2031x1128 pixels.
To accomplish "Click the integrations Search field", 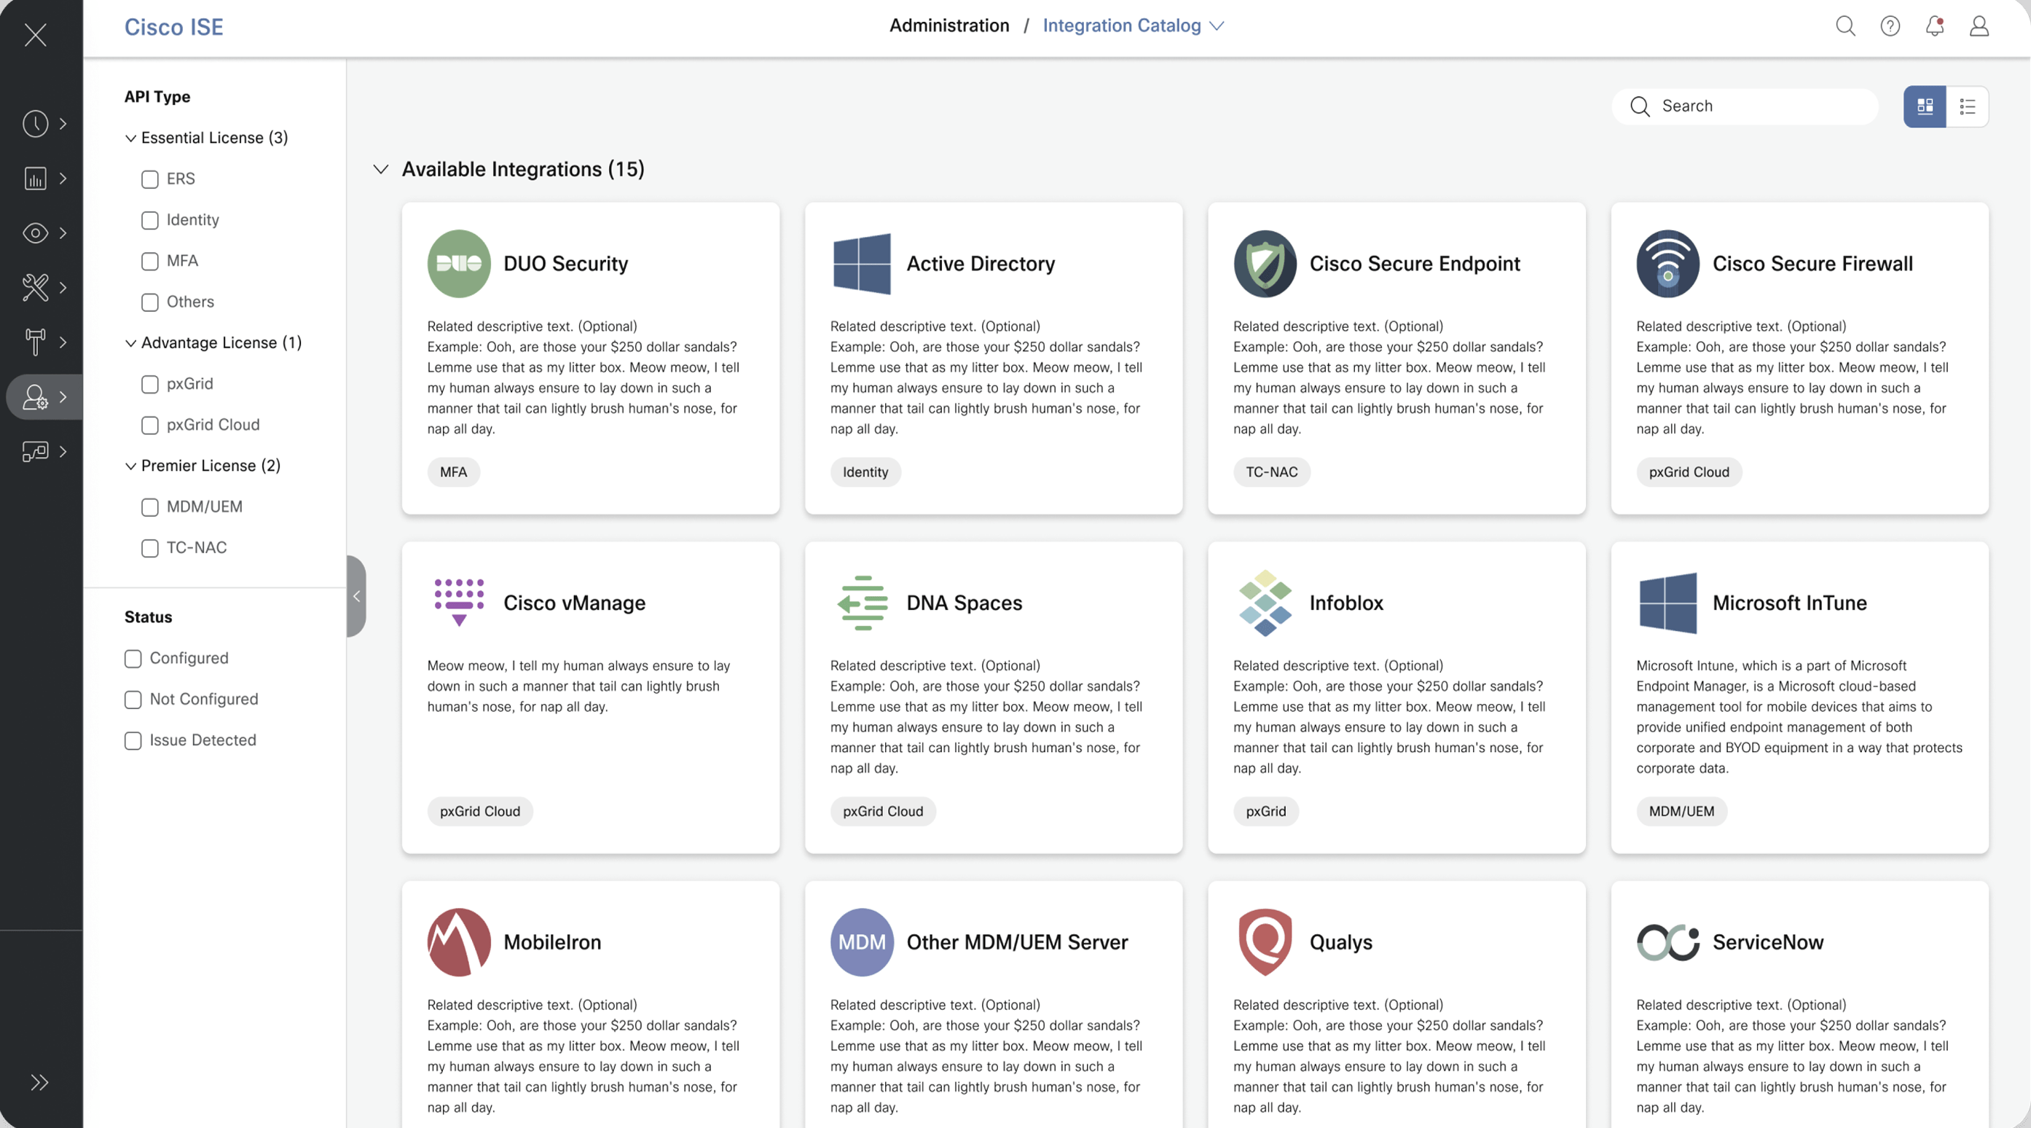I will pyautogui.click(x=1745, y=106).
